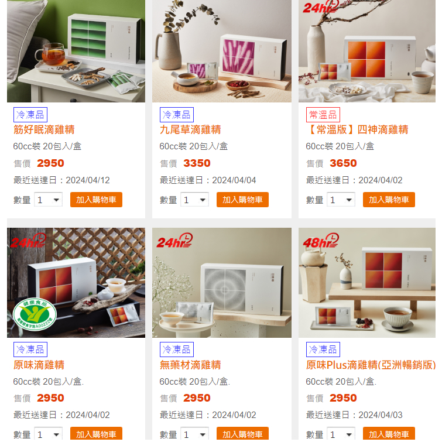View the 九尾草滴雞精 product photo

click(222, 51)
